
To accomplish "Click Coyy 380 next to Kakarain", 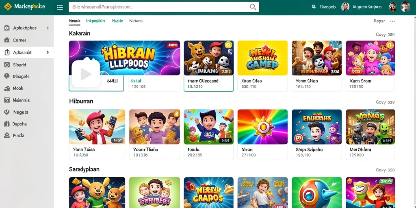I will 385,35.
